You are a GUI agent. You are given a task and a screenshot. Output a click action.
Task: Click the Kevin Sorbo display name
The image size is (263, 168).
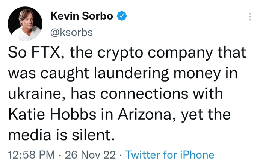[82, 17]
